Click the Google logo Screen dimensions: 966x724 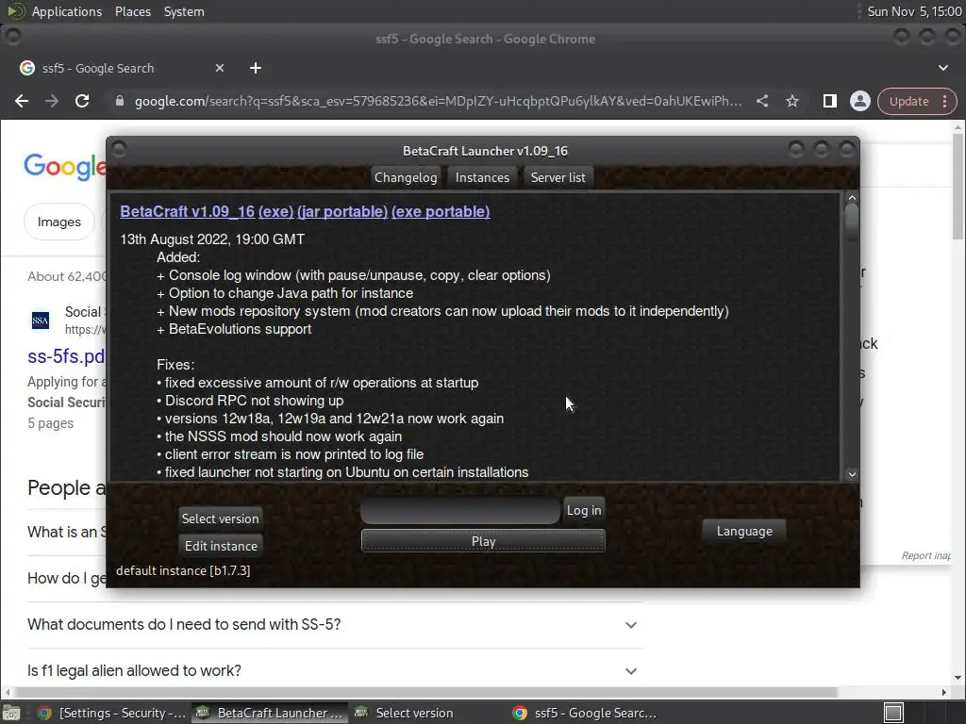point(65,166)
